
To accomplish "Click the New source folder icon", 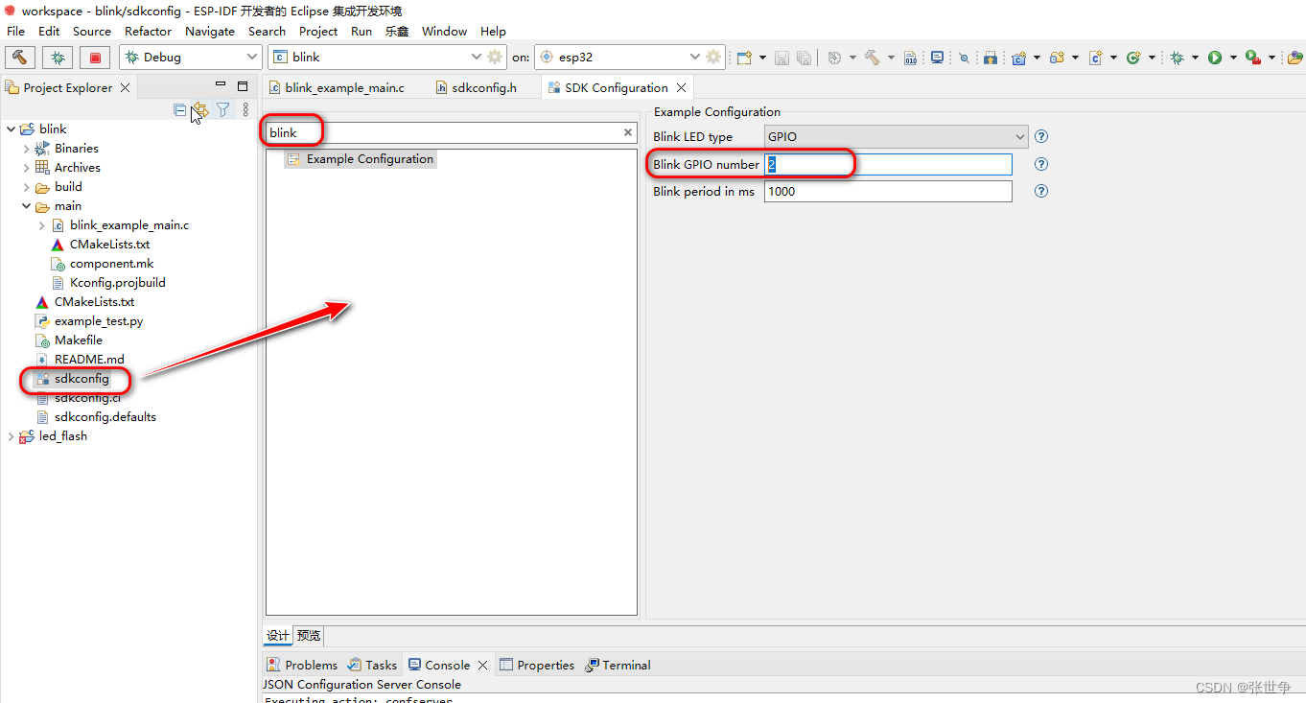I will point(1057,58).
